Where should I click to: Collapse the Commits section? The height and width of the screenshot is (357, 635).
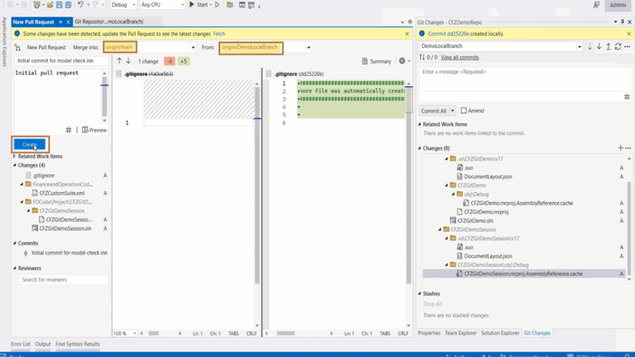[15, 243]
